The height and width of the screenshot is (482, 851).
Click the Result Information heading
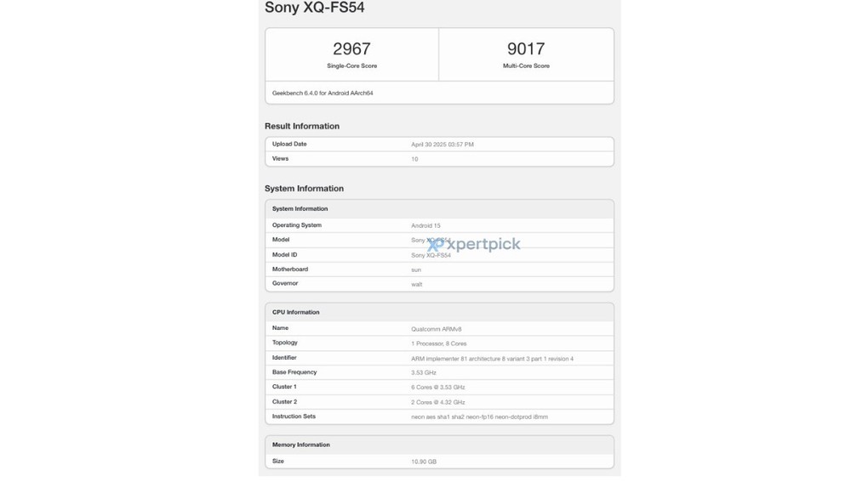pyautogui.click(x=302, y=126)
